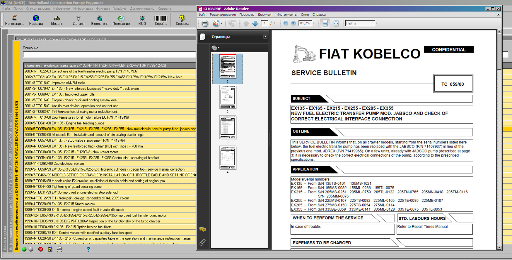The height and width of the screenshot is (260, 512).
Task: Select page 3 thumbnail
Action: coord(227,127)
